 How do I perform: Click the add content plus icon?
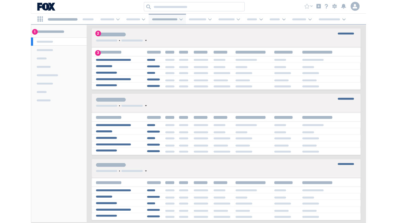(318, 6)
